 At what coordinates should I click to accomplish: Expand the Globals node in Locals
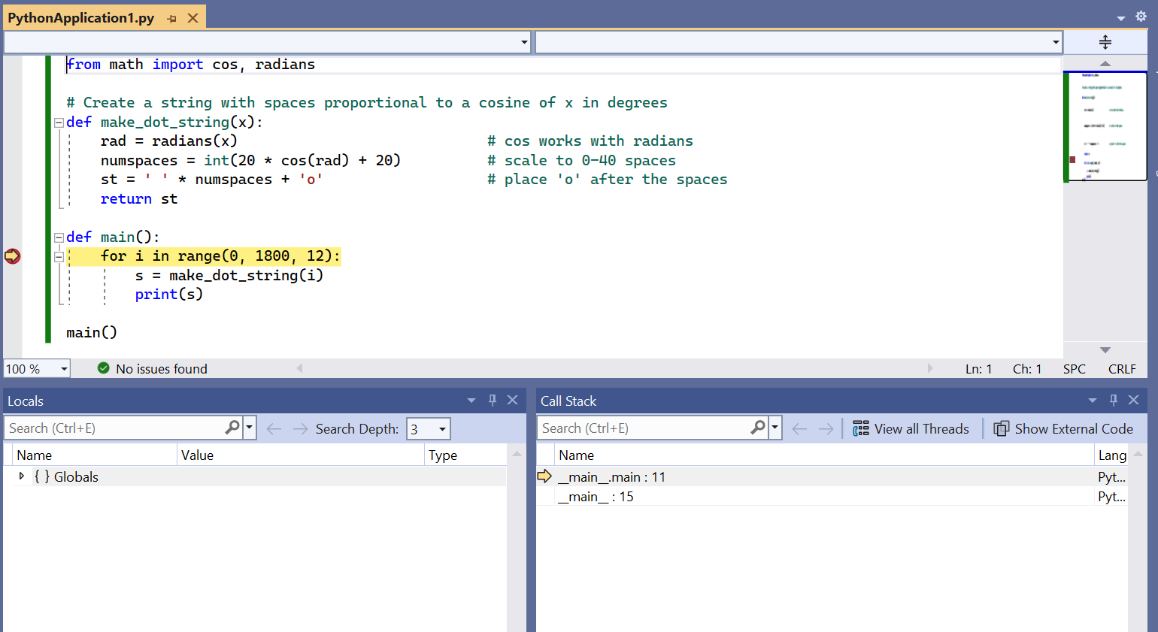click(21, 476)
